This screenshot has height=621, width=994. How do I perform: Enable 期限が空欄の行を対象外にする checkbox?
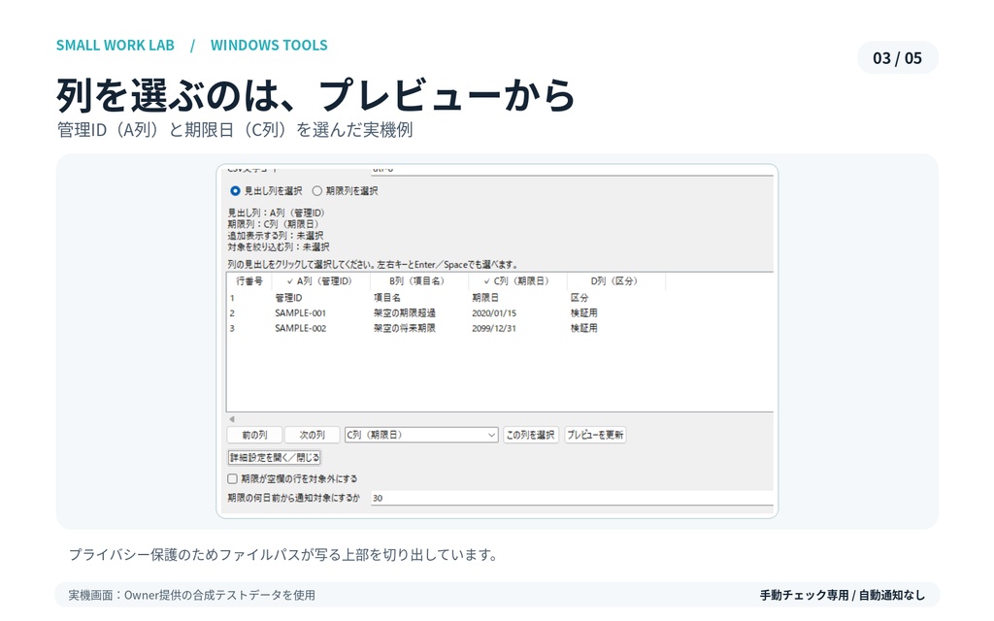[x=233, y=479]
